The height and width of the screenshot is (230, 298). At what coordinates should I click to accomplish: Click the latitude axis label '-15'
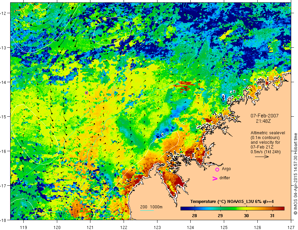point(4,117)
